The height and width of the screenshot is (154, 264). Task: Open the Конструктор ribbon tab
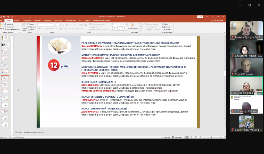27,21
